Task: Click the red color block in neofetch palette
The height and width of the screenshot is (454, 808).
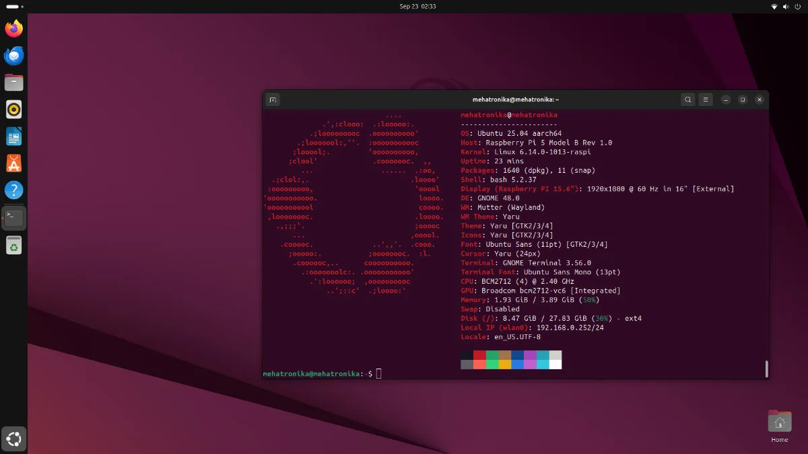Action: click(479, 355)
